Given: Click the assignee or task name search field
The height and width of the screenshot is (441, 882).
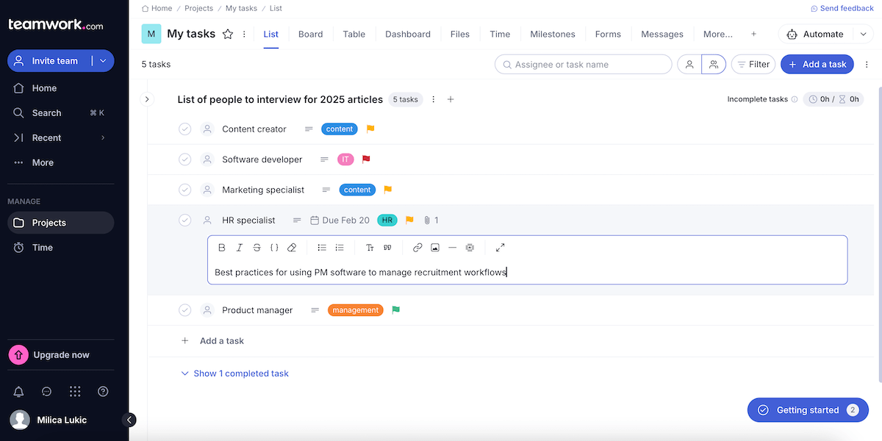Looking at the screenshot, I should pos(583,64).
